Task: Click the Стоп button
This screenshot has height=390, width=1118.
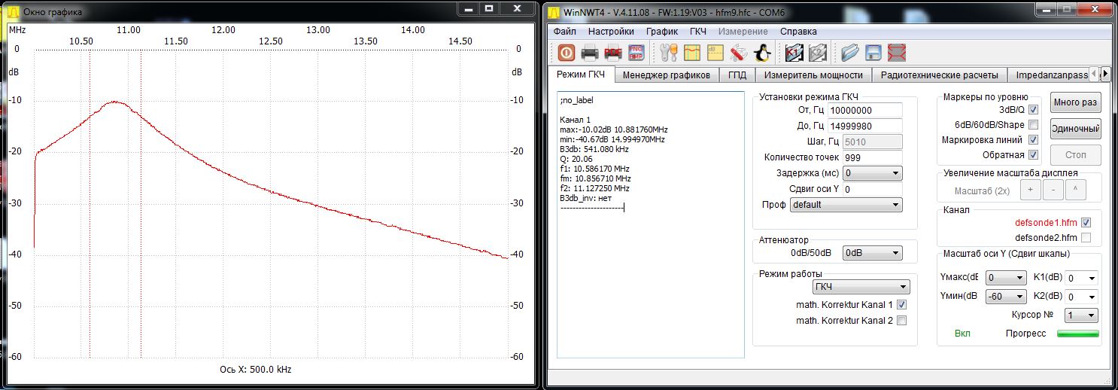Action: [1075, 155]
